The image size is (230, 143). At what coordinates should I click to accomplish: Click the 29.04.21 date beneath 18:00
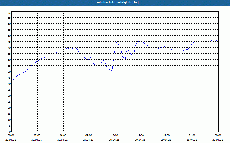click(x=166, y=140)
